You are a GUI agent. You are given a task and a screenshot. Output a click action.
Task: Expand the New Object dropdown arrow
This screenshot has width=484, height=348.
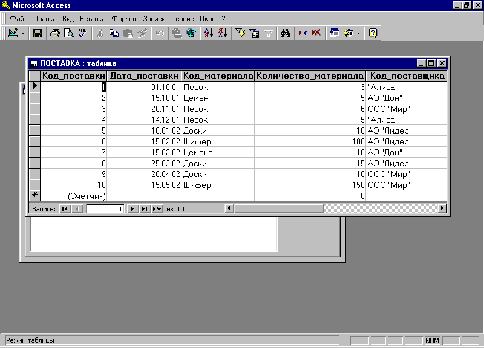[x=358, y=33]
